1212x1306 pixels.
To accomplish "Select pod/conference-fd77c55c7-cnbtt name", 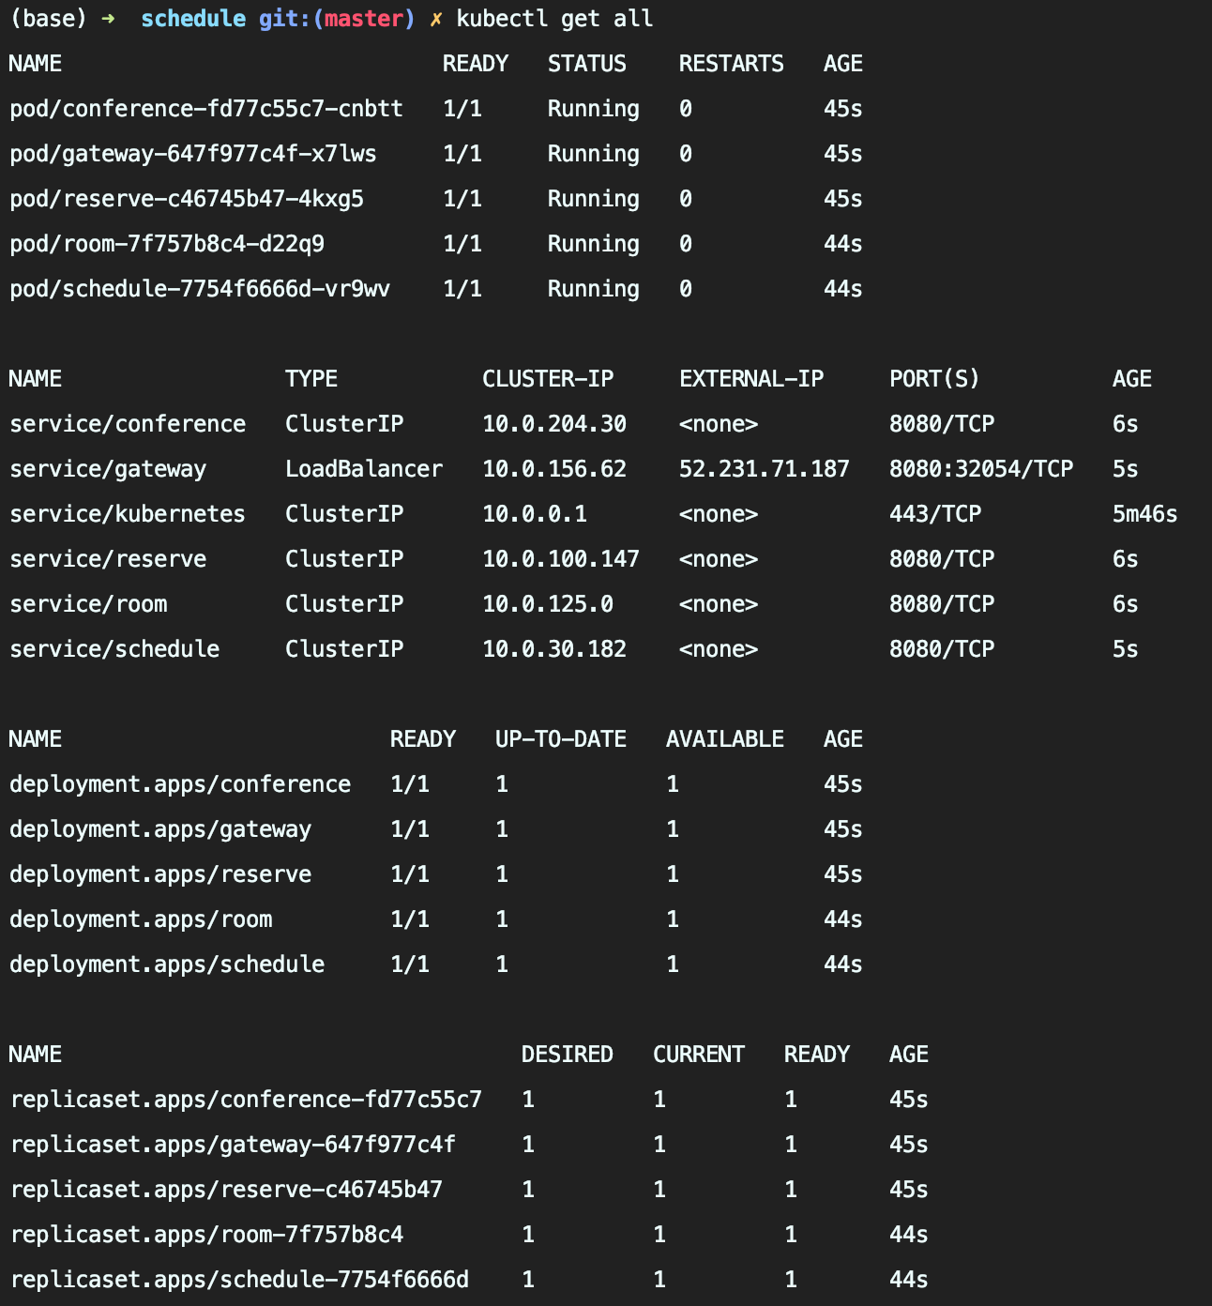I will (206, 109).
